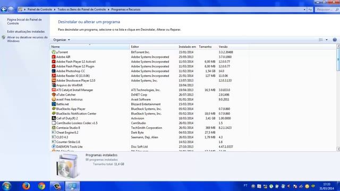Click the change view icon

click(x=321, y=40)
